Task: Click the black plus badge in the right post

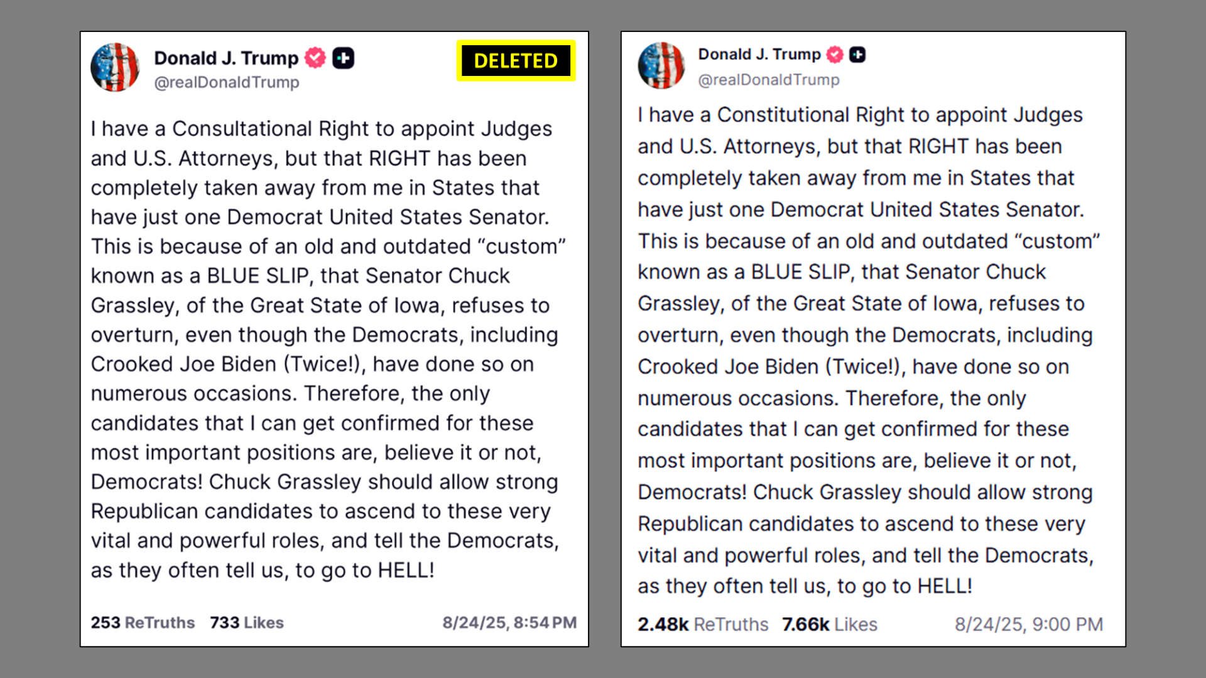Action: 857,55
